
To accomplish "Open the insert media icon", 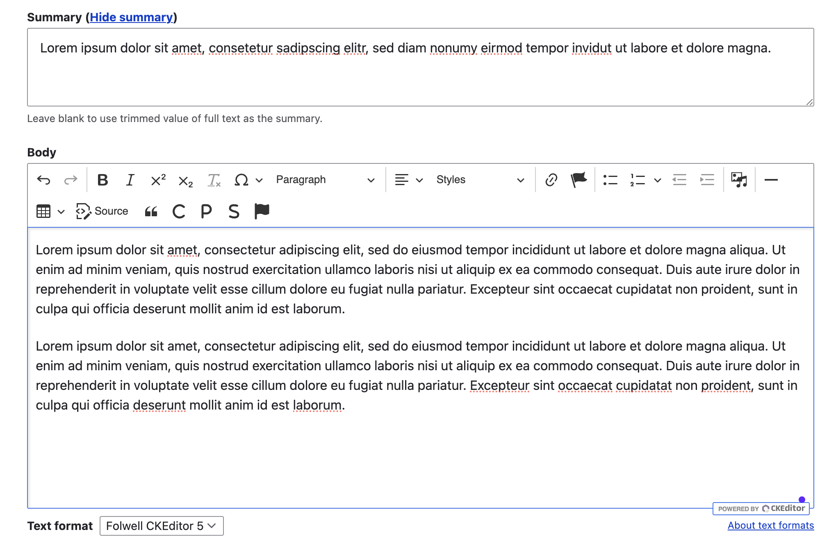I will click(739, 180).
